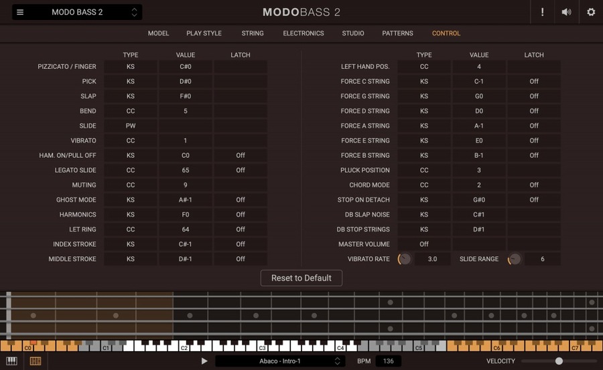Click DB STOP STRINGS value D#1
603x370 pixels.
tap(479, 229)
